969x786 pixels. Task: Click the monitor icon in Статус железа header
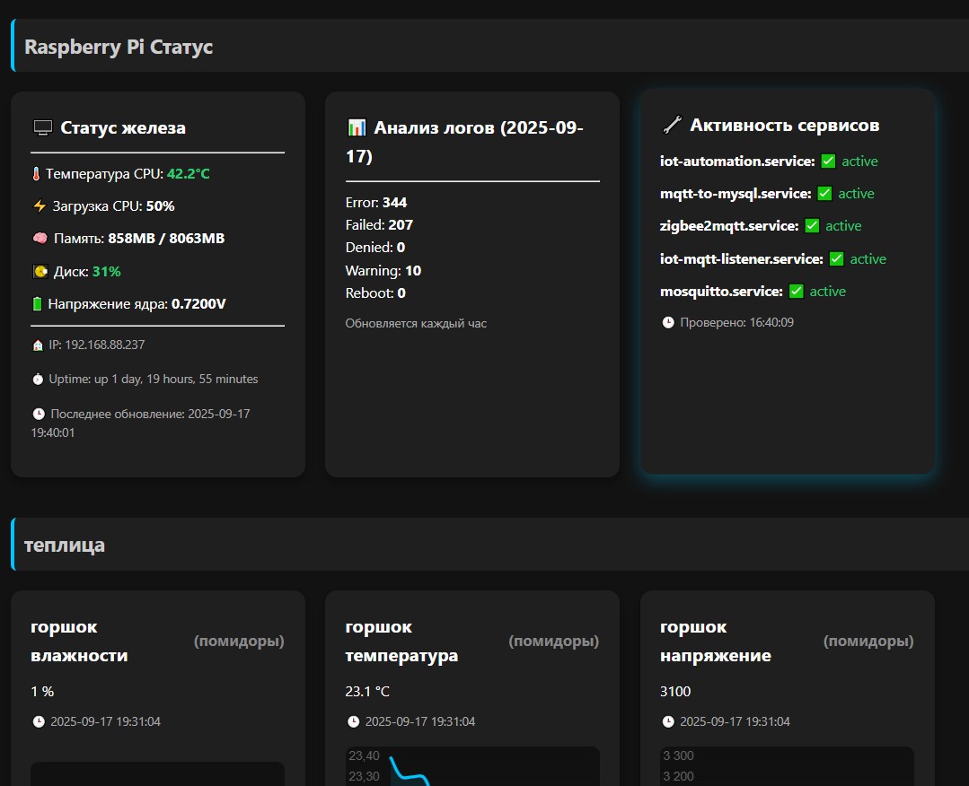(42, 127)
